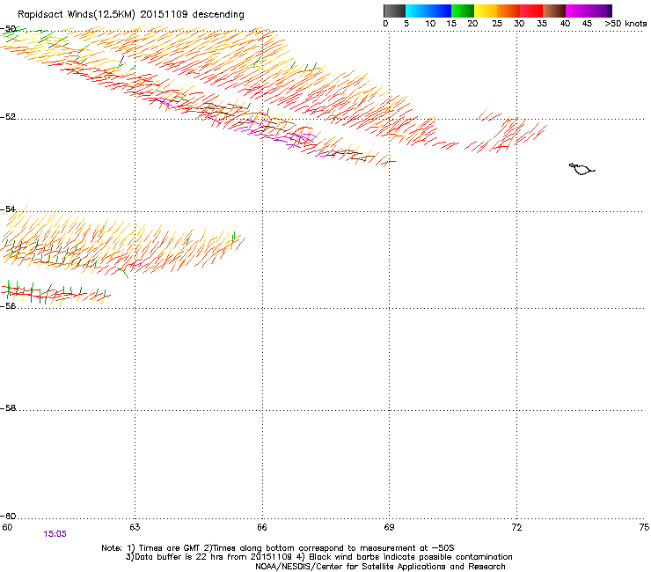
Task: Click the NOAA/NESDIS credit line
Action: [380, 567]
